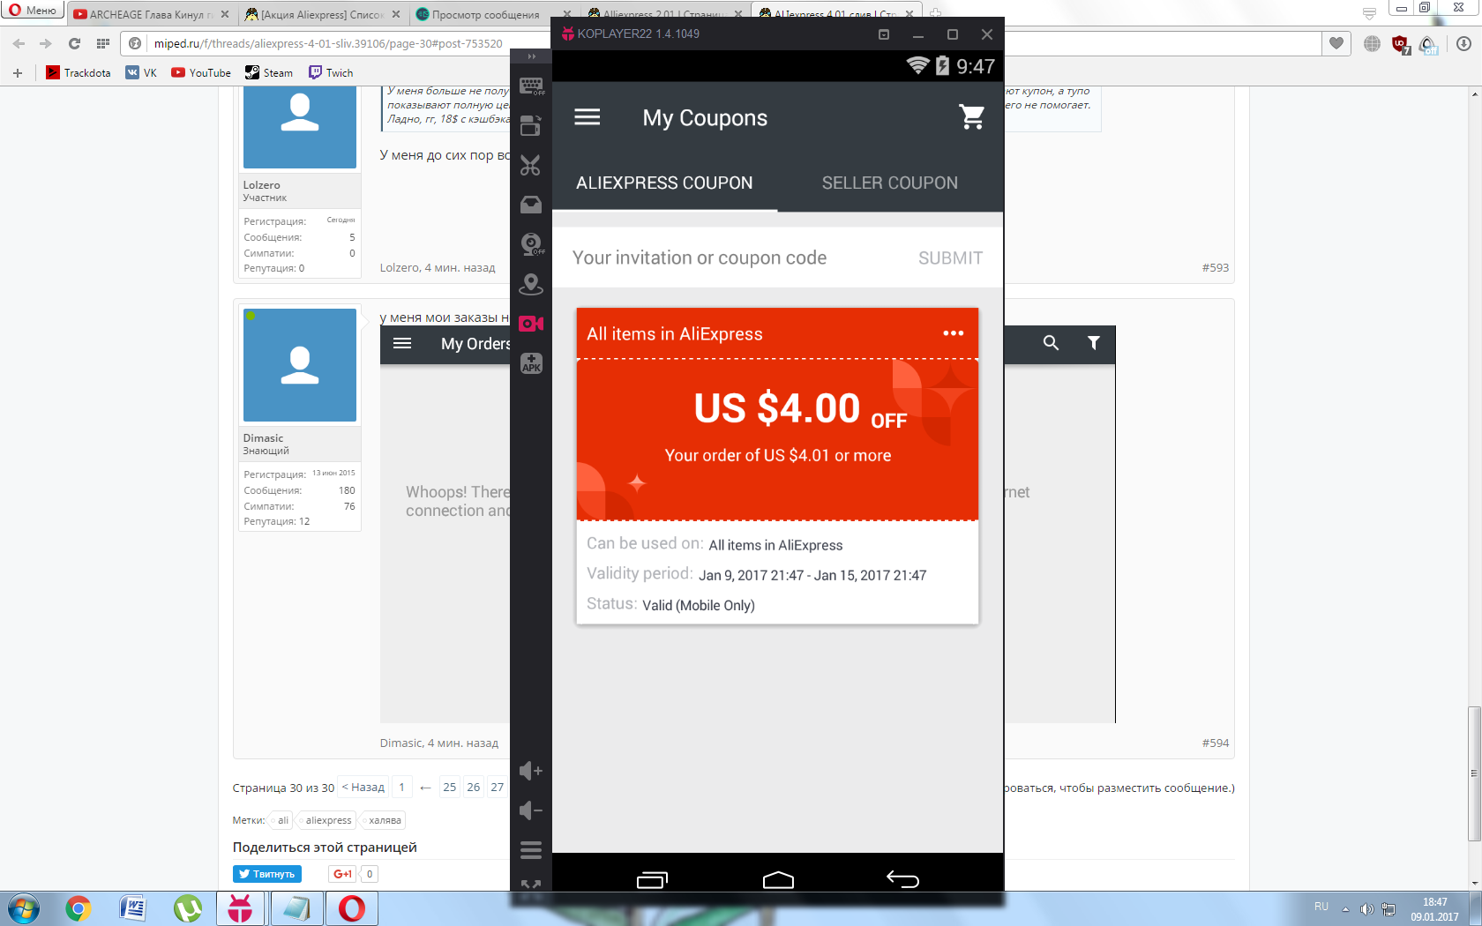The image size is (1482, 926).
Task: Open post permalink #594
Action: pos(1216,743)
